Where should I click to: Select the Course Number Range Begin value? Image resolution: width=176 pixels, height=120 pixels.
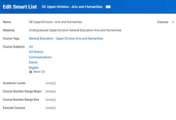pyautogui.click(x=51, y=91)
